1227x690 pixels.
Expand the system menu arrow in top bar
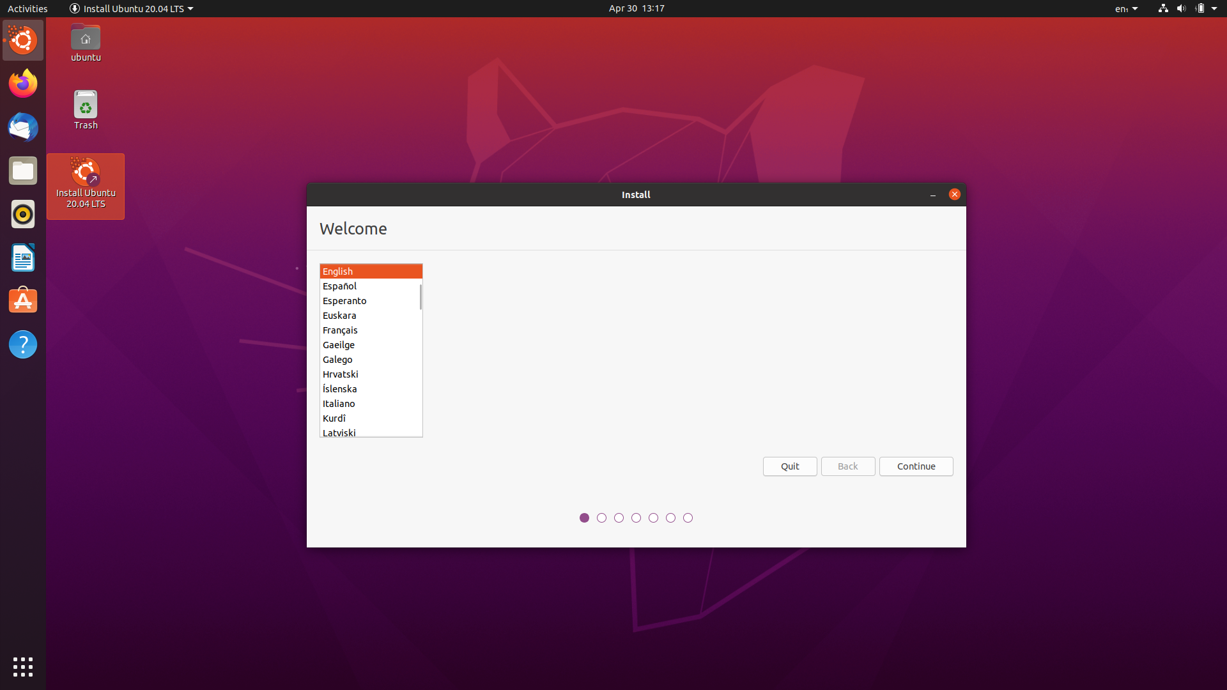tap(1214, 8)
